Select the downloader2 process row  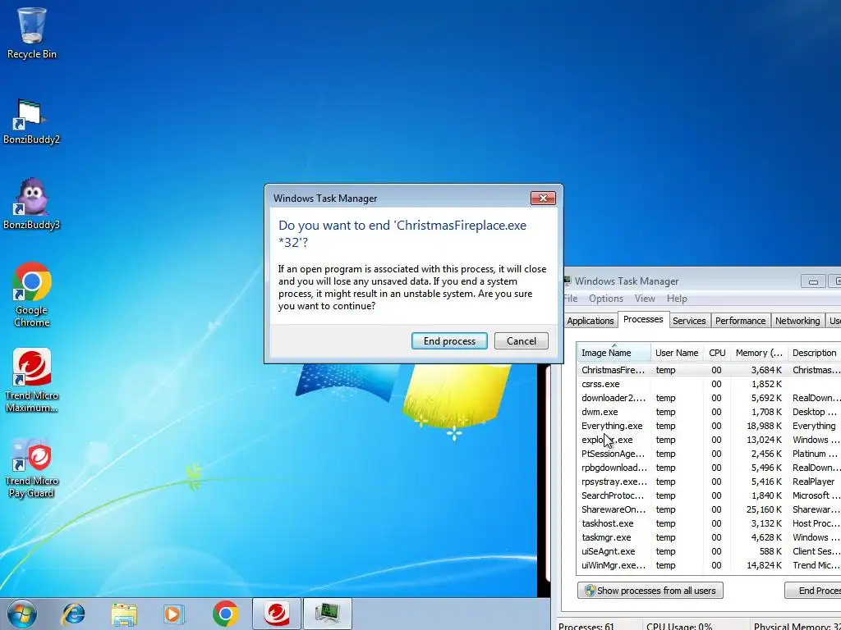tap(709, 398)
